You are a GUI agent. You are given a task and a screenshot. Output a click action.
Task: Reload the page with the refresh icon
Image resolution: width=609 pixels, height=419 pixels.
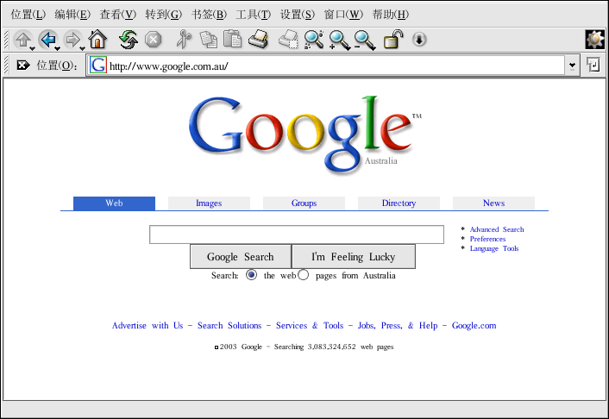(x=129, y=39)
